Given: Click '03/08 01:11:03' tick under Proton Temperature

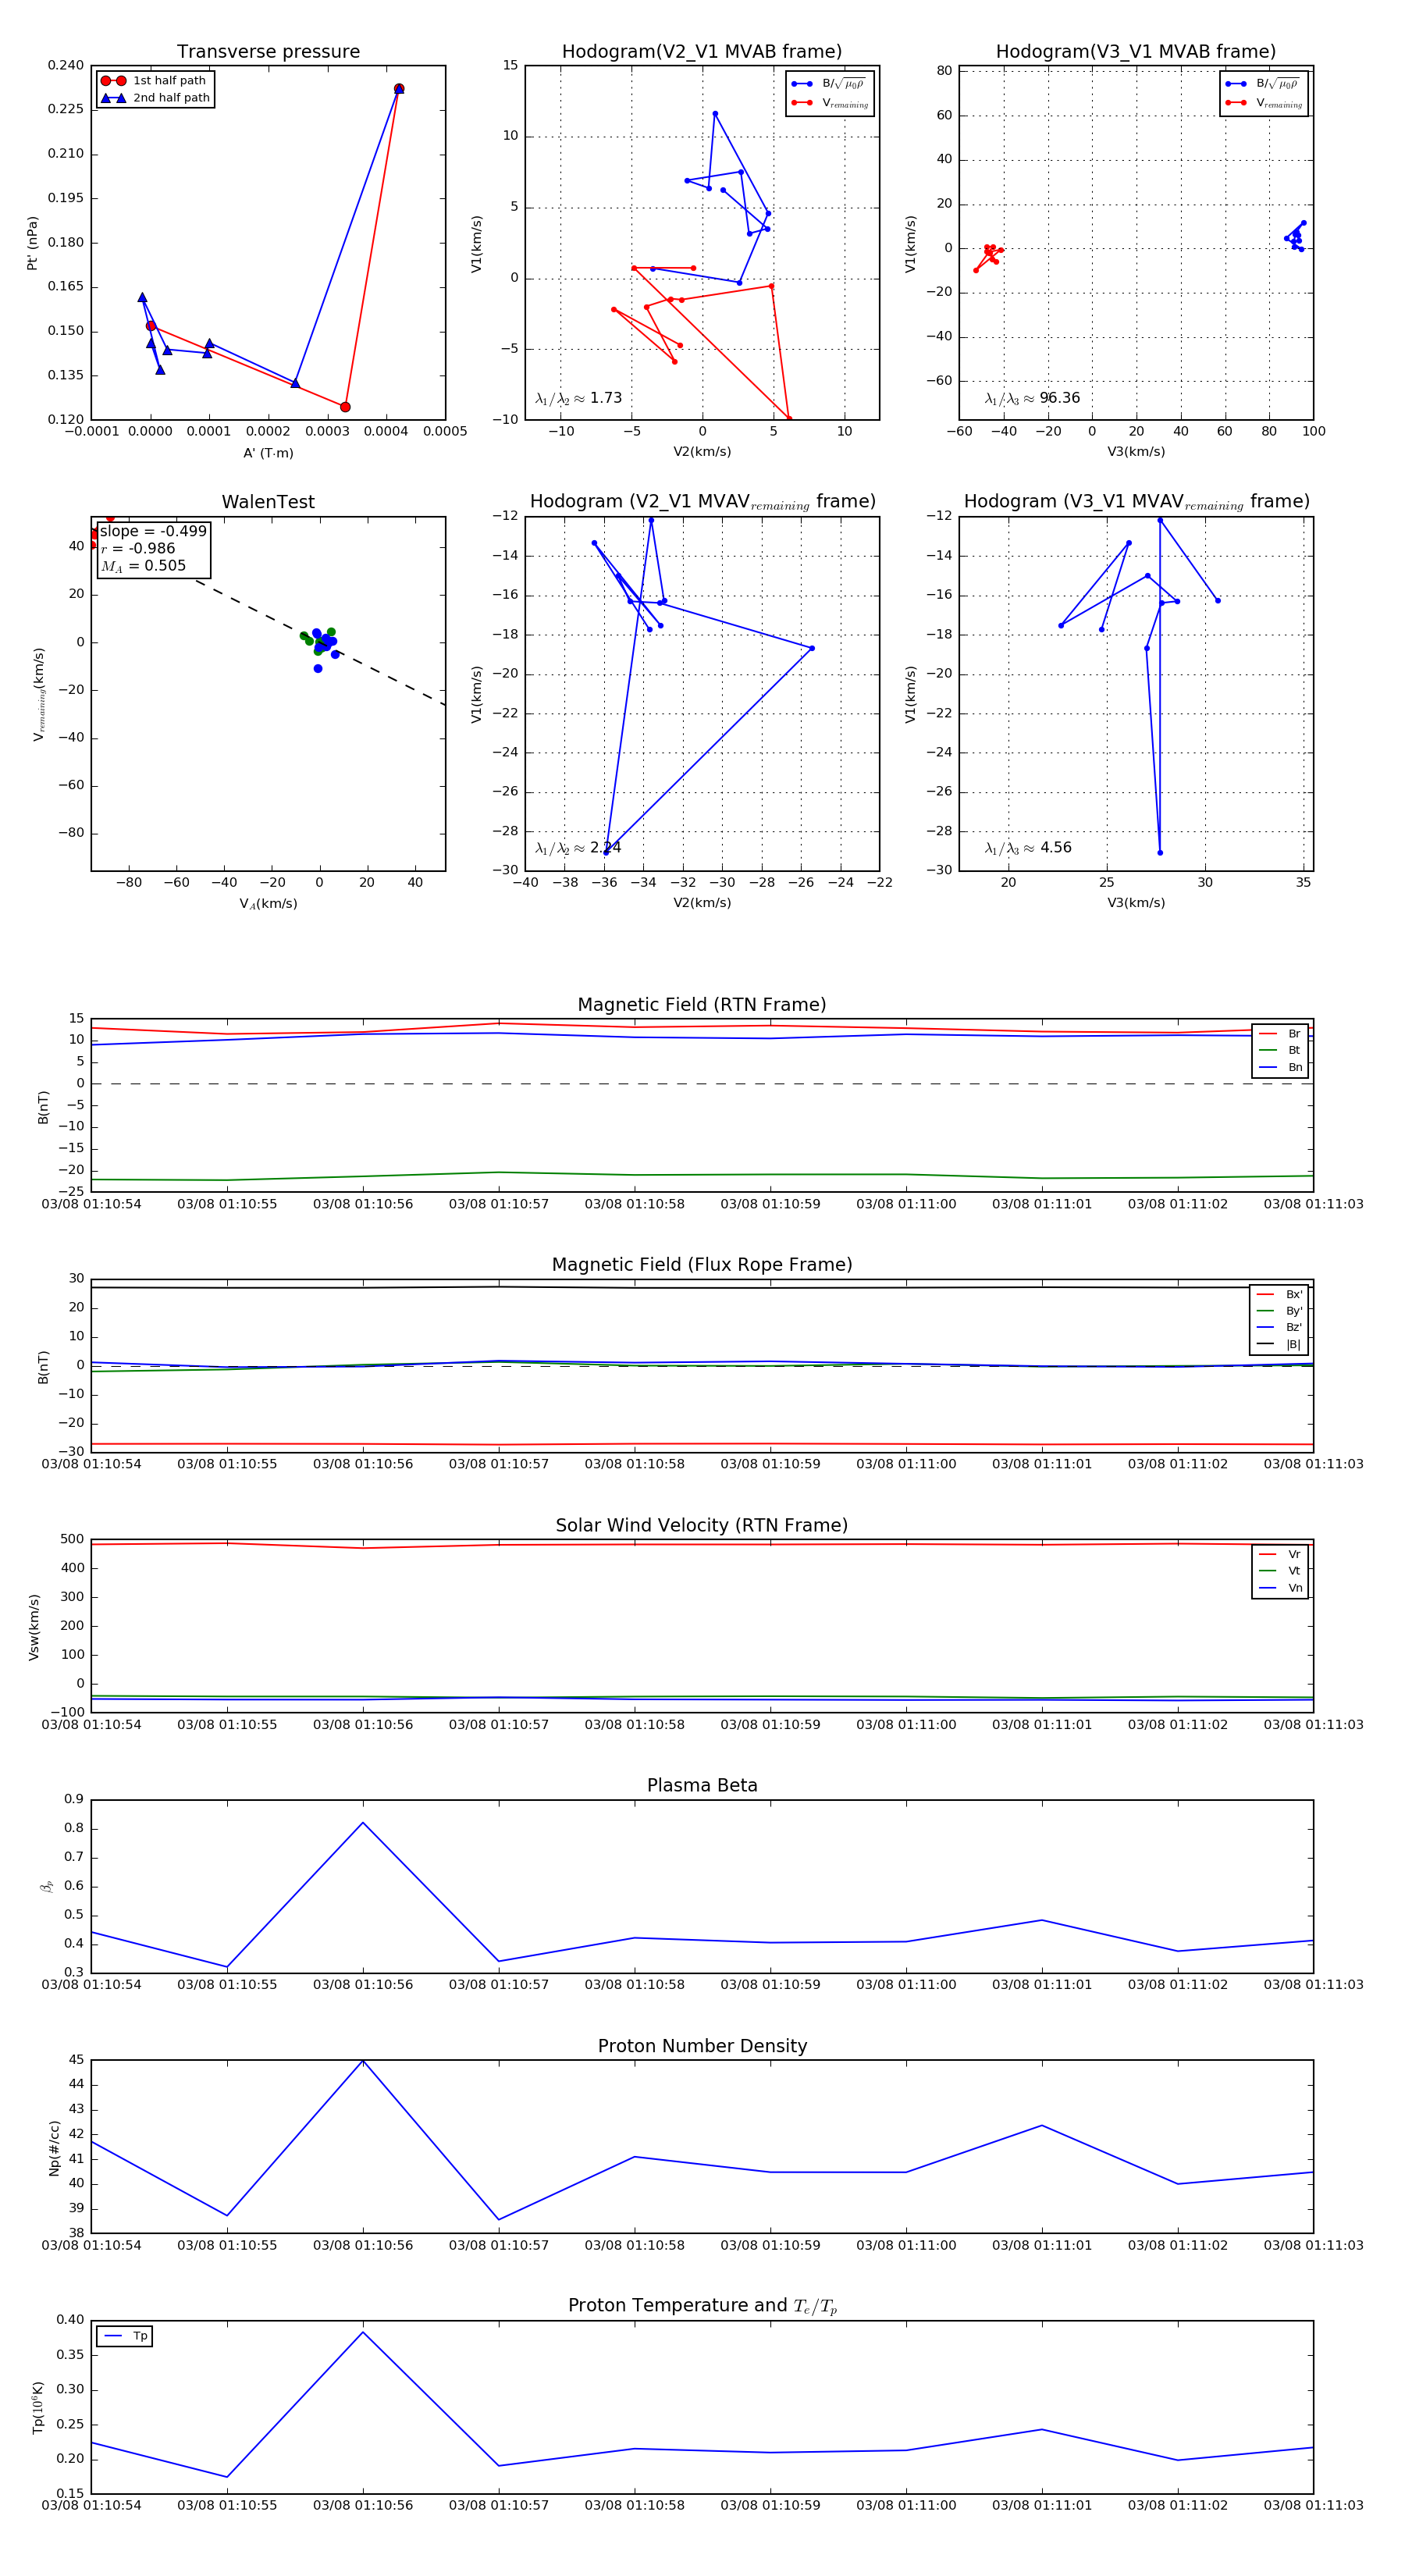Looking at the screenshot, I should [x=1313, y=2506].
